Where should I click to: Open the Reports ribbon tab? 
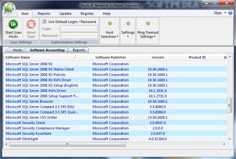coord(44,14)
